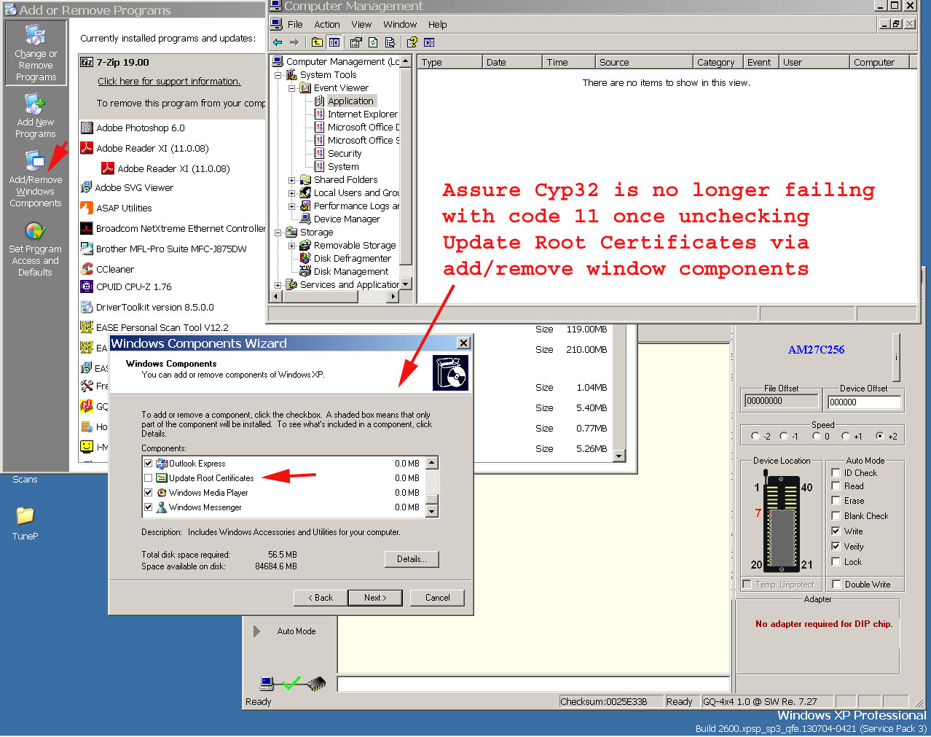Uncheck the Outlook Express component checkbox

click(x=149, y=464)
